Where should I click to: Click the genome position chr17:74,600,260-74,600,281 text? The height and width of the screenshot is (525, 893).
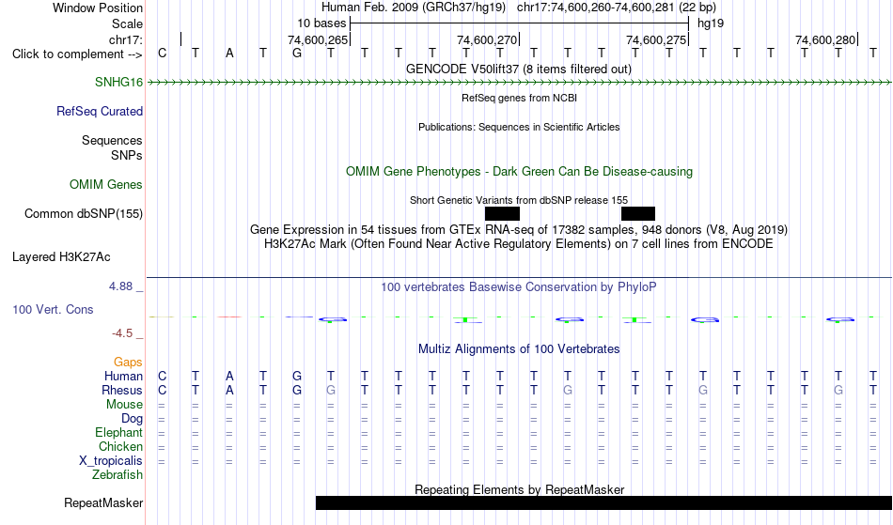coord(595,8)
